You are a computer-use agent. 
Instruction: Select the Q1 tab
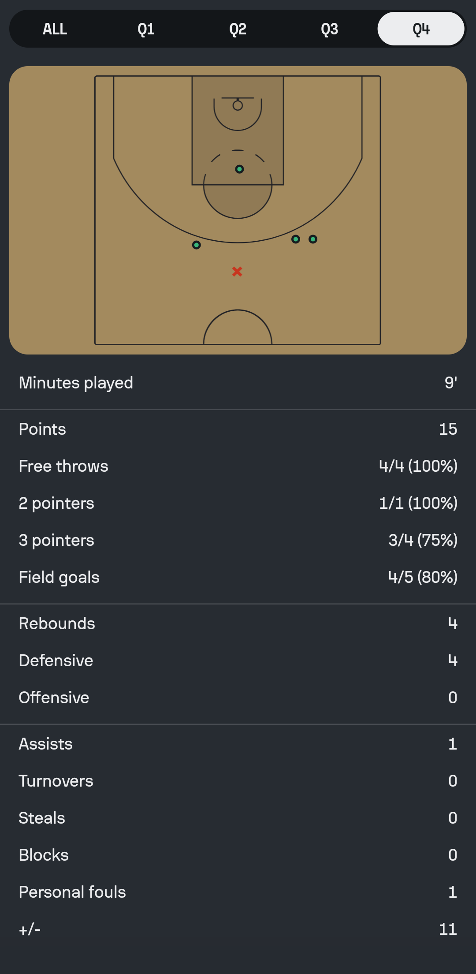[x=146, y=29]
